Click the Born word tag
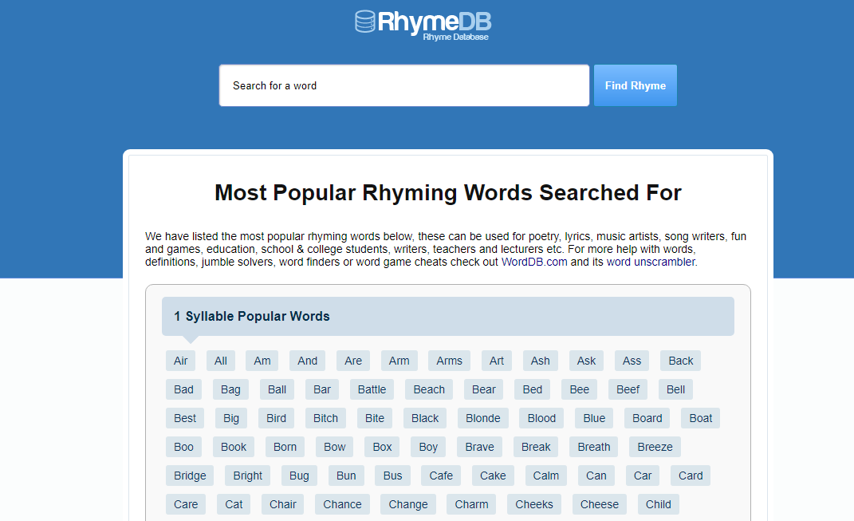 [x=285, y=447]
